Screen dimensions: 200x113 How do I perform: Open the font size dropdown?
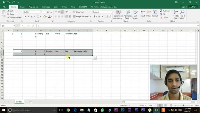(45, 12)
